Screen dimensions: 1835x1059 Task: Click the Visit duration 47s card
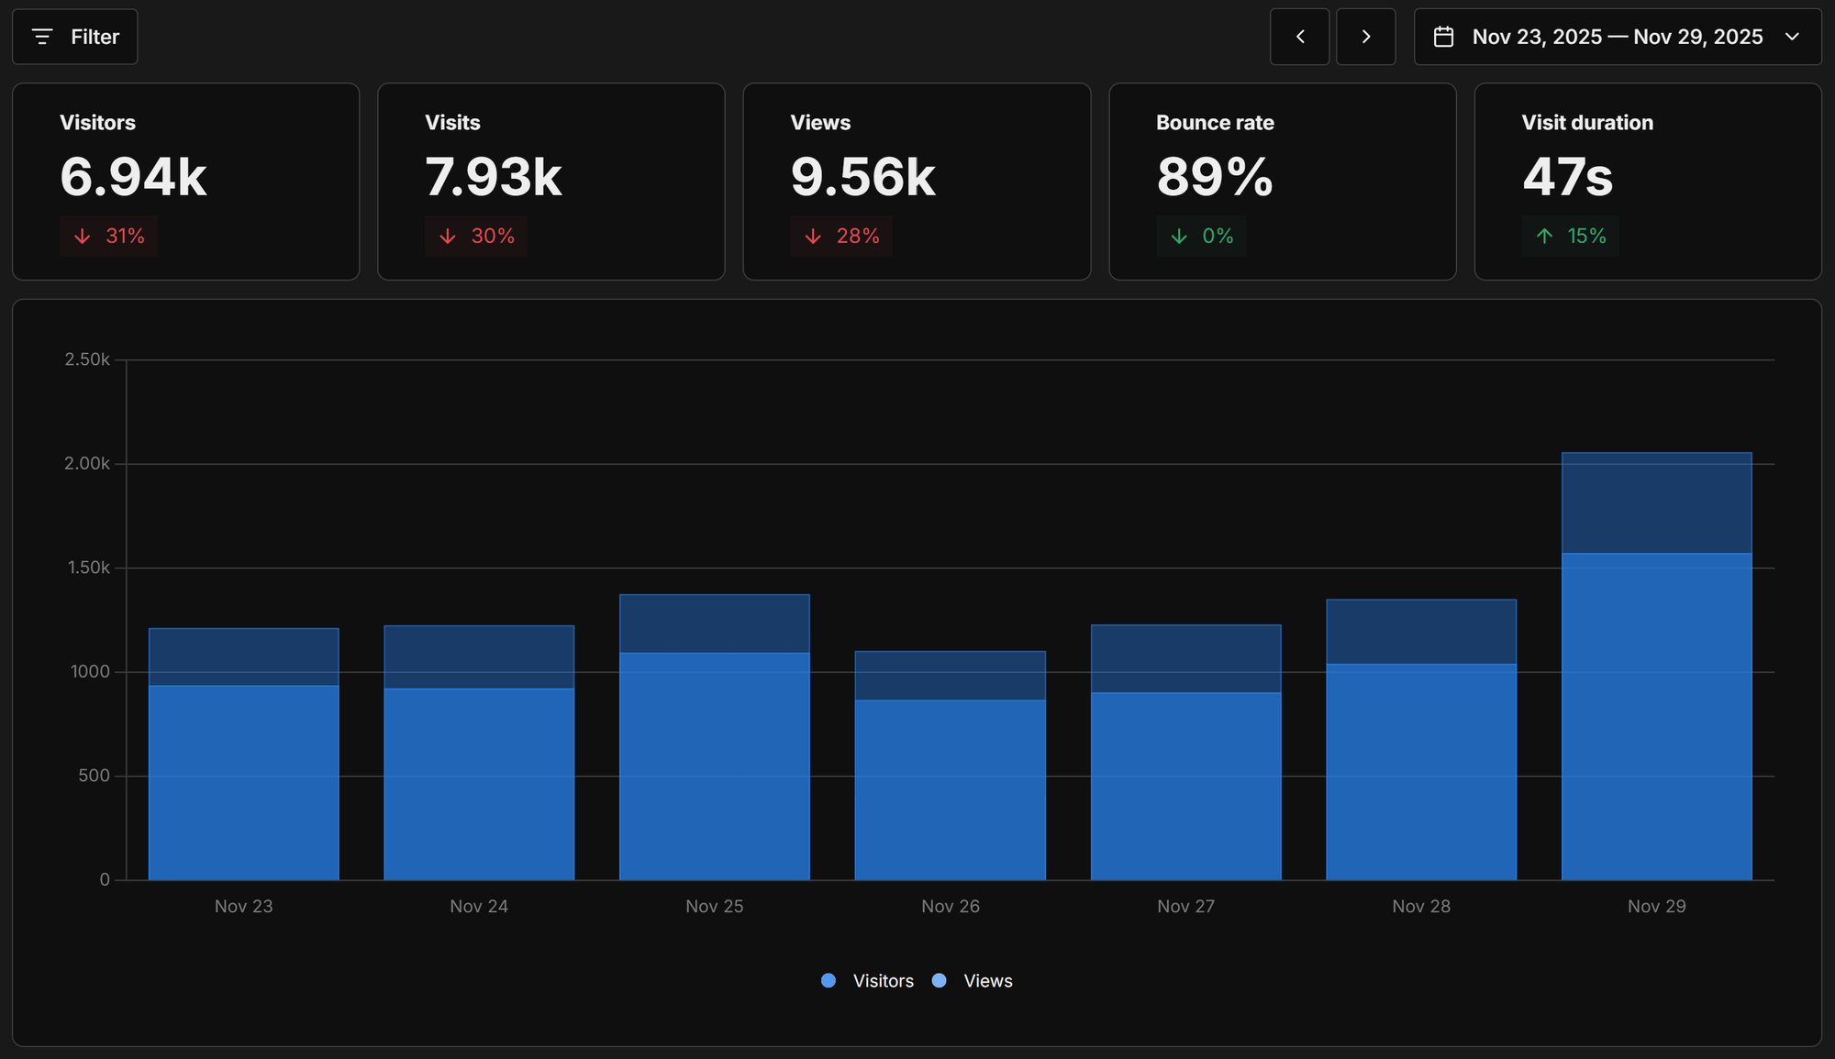pos(1647,182)
